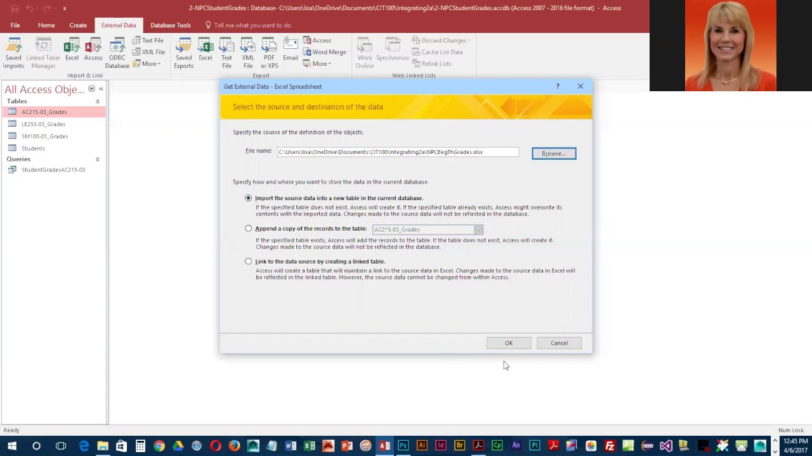The image size is (812, 456).
Task: Switch to the Home tab
Action: coord(46,25)
